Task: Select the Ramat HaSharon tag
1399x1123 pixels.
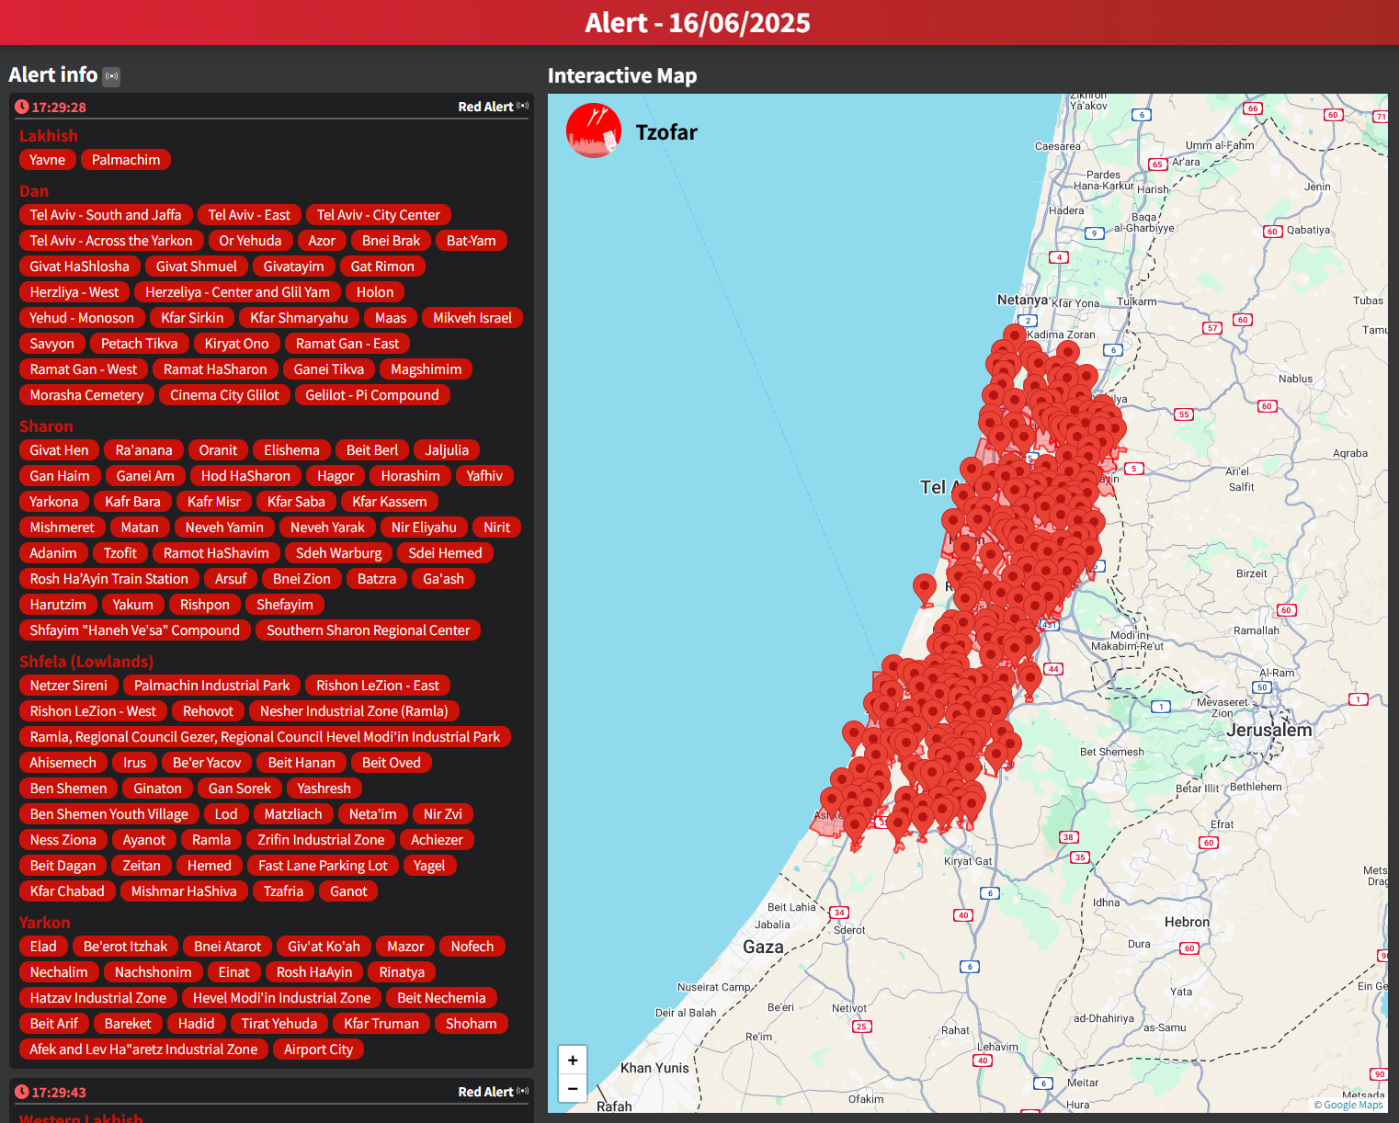Action: click(x=216, y=369)
